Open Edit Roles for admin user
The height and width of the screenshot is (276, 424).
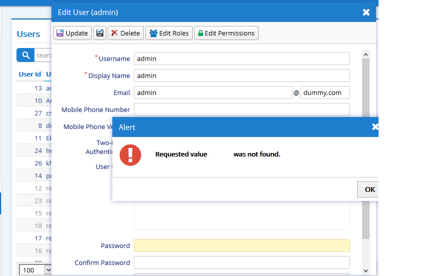coord(169,33)
